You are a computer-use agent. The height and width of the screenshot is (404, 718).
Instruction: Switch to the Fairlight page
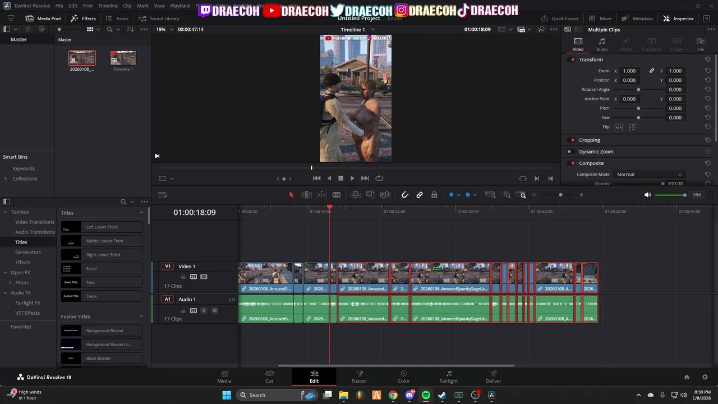pos(449,377)
